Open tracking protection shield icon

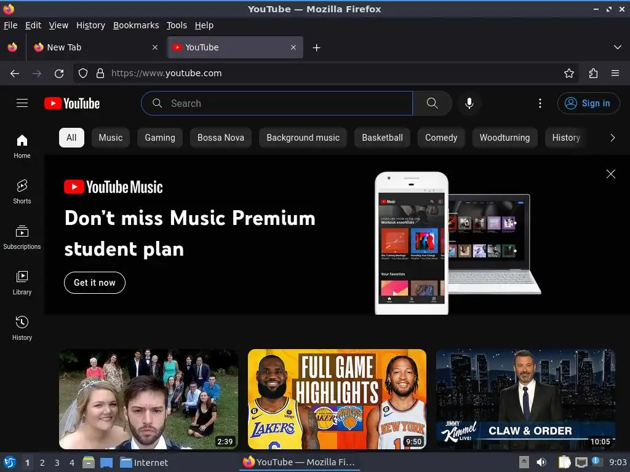(83, 73)
